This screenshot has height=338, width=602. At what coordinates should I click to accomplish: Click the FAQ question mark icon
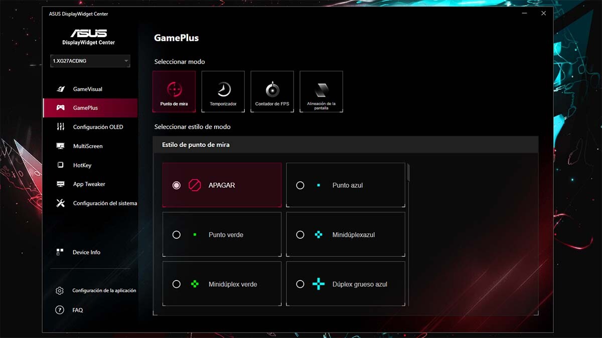[x=60, y=310]
